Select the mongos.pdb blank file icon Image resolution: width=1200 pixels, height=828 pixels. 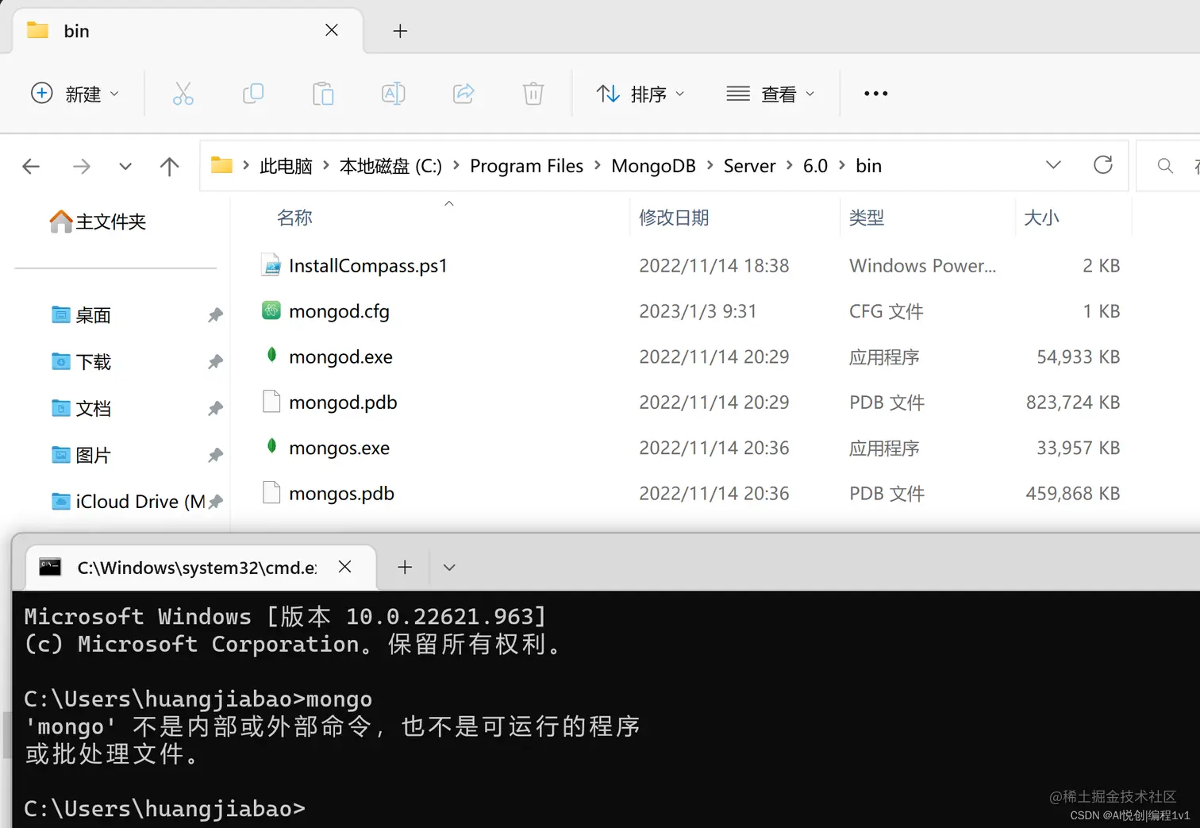[x=271, y=493]
